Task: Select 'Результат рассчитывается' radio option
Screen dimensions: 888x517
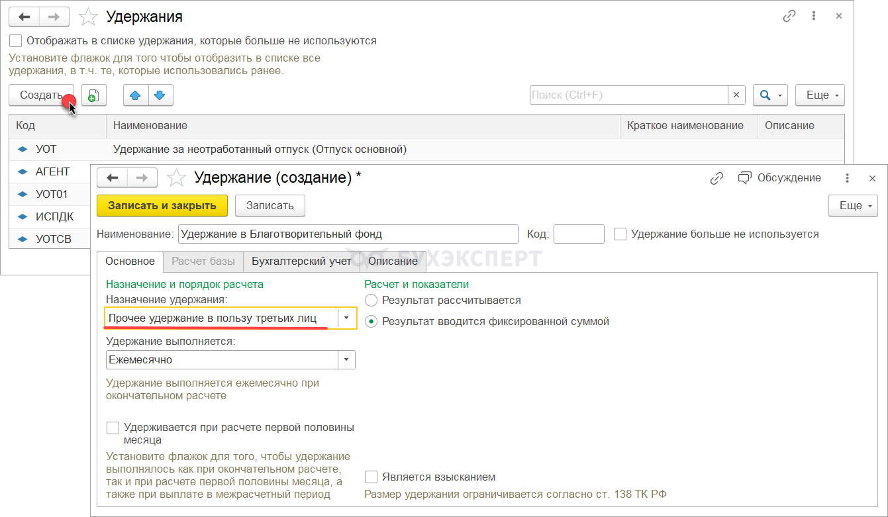Action: [x=371, y=301]
